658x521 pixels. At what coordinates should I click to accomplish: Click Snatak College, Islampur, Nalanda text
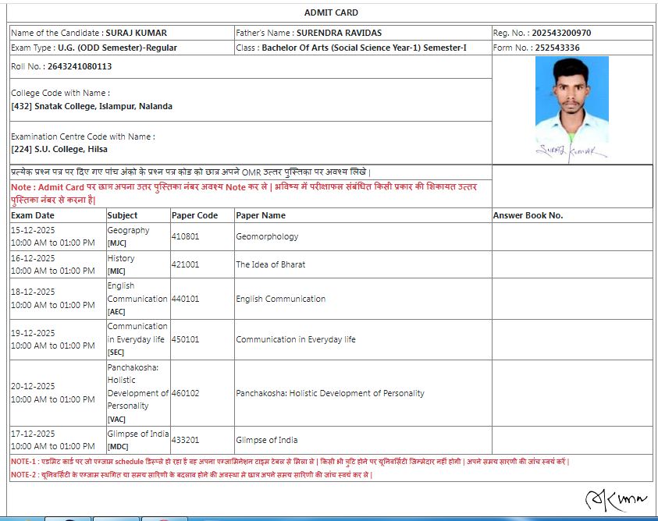coord(91,107)
